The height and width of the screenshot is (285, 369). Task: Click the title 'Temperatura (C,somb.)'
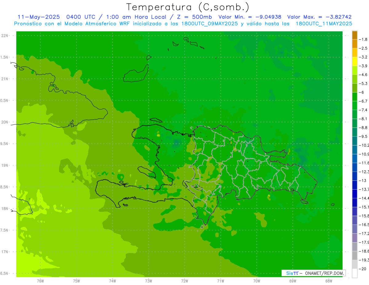(188, 7)
